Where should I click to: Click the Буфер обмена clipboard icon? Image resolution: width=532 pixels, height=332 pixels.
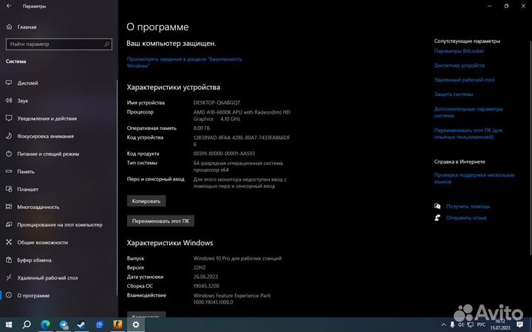coord(9,260)
